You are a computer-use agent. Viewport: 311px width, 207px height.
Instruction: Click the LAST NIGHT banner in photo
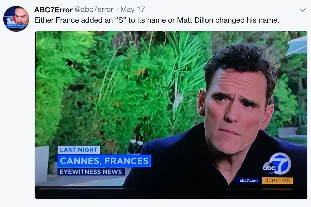(x=79, y=150)
